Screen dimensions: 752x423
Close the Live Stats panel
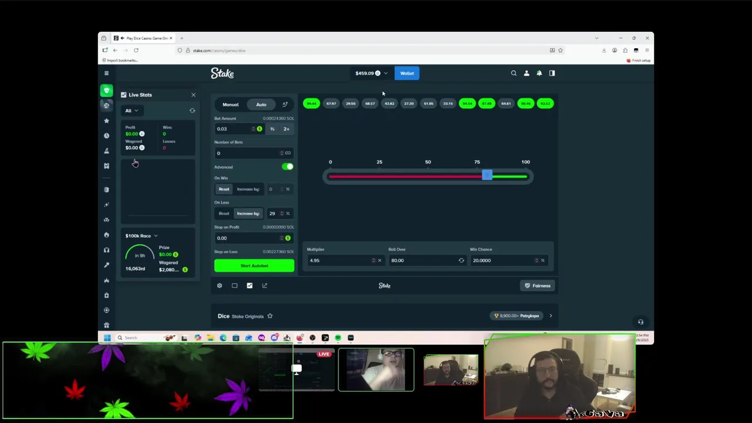193,95
